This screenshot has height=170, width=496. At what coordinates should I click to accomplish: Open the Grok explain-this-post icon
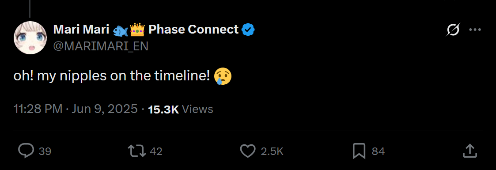tap(453, 30)
